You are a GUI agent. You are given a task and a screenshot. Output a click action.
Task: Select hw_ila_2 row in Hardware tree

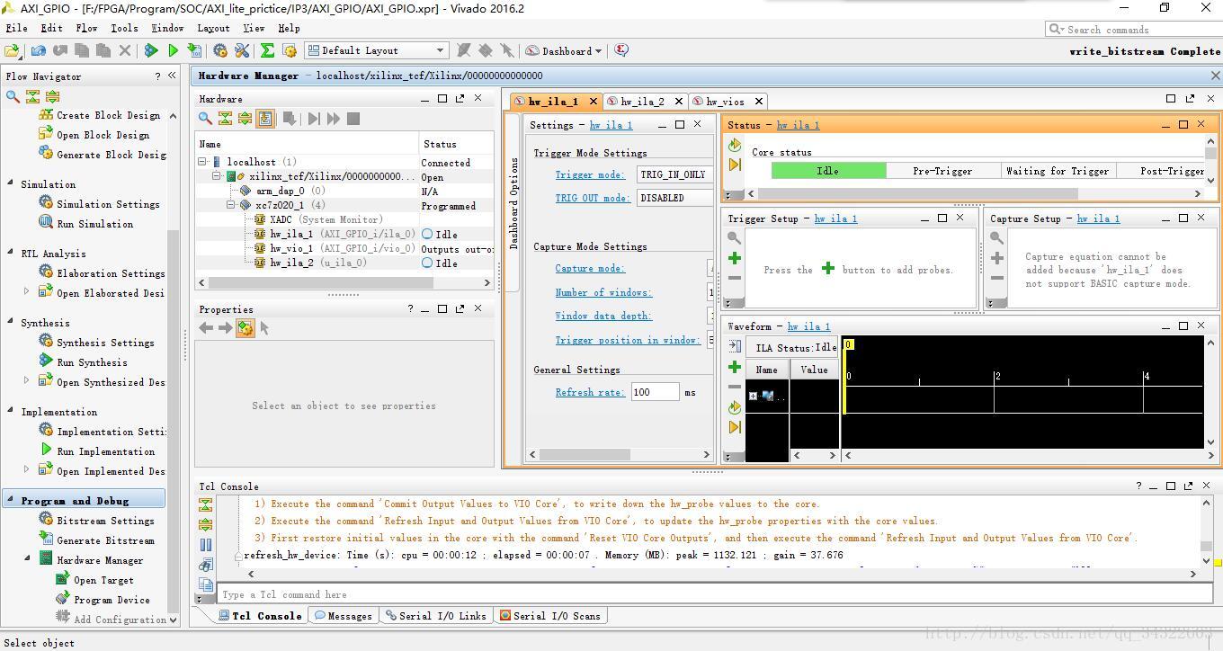coord(344,263)
